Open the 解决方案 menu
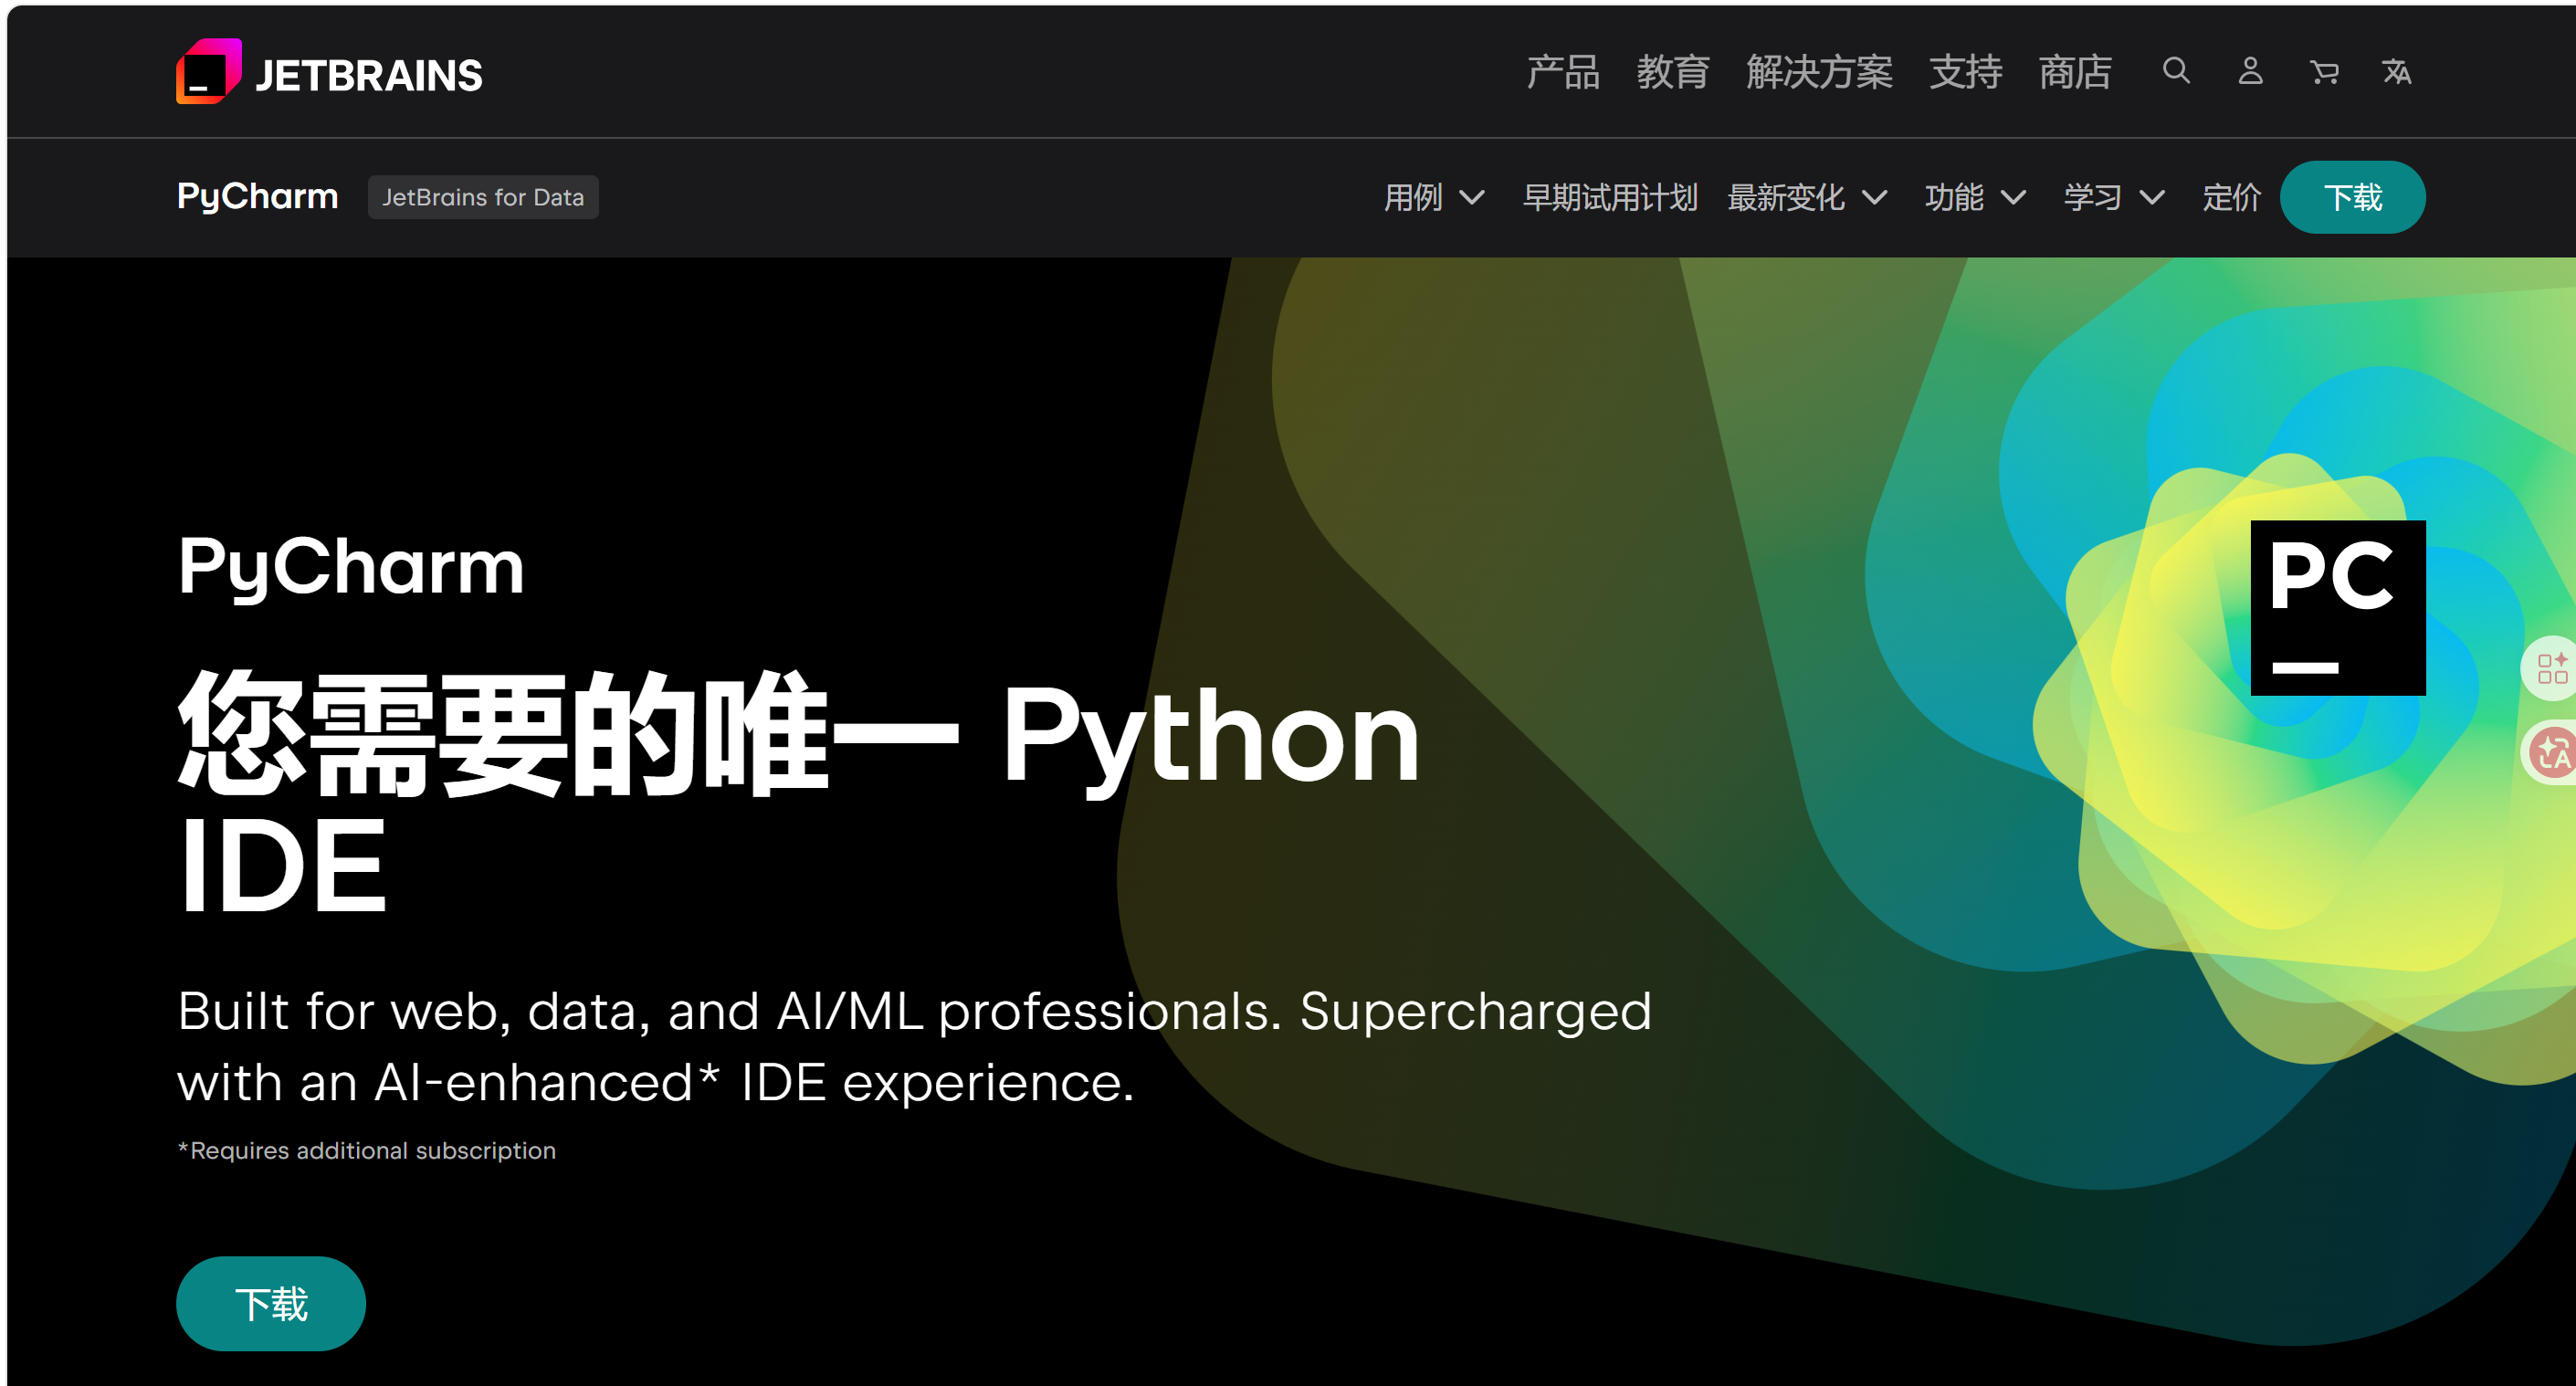 [x=1819, y=72]
